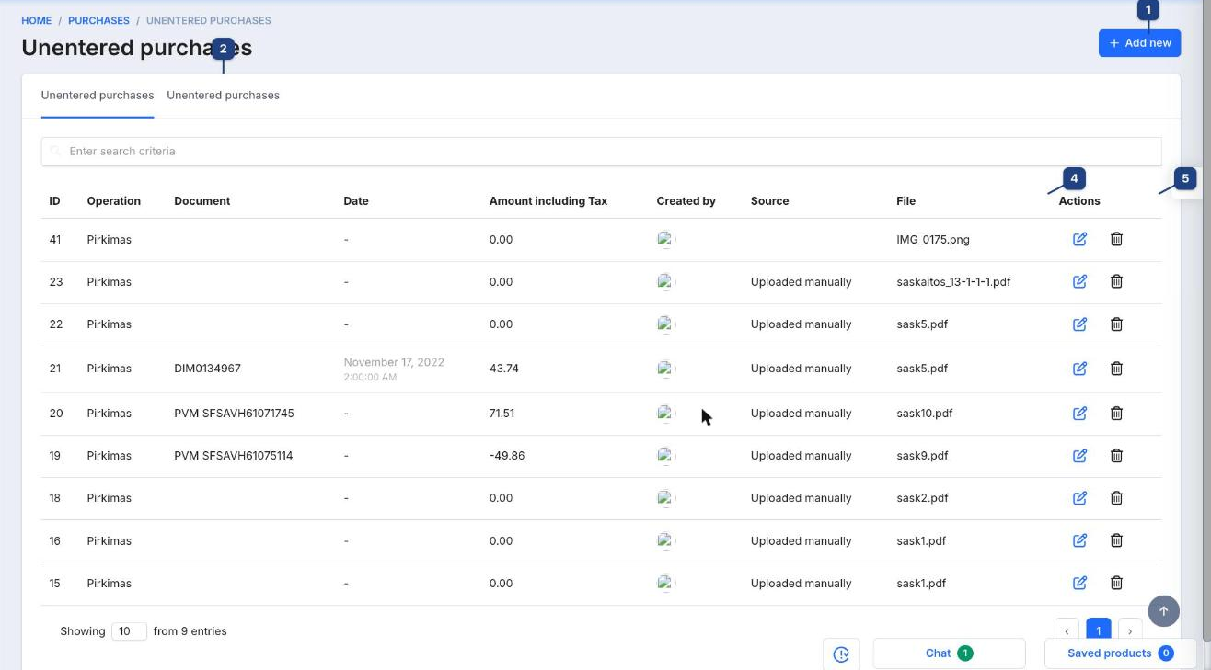Sort by the ID column header
The height and width of the screenshot is (670, 1211).
coord(55,201)
